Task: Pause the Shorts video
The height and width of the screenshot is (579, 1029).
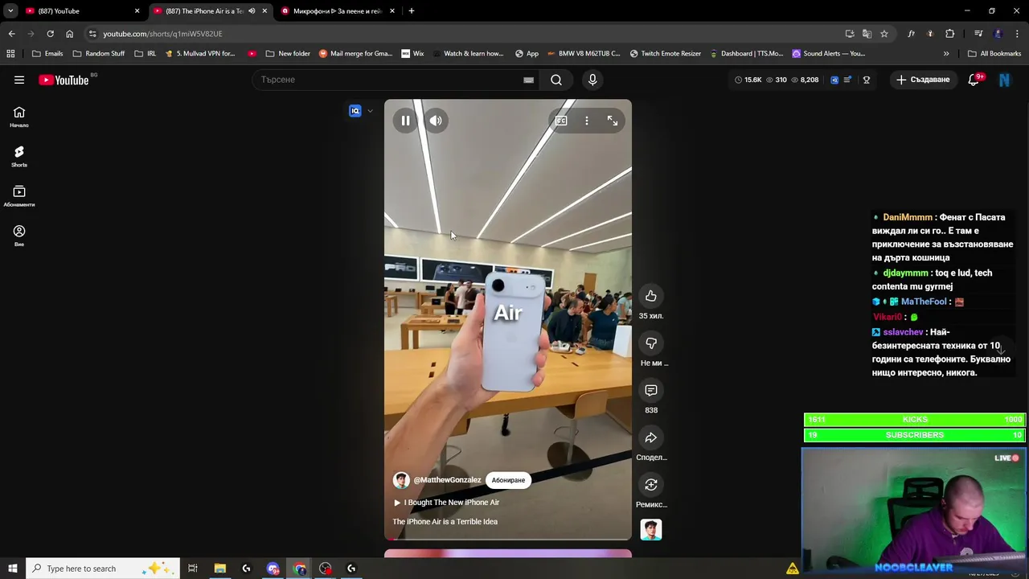Action: 406,121
